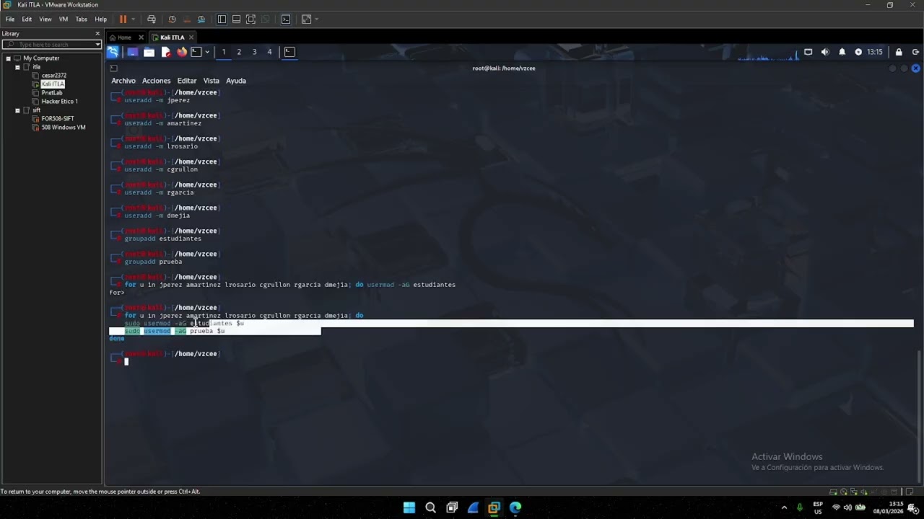This screenshot has height=519, width=924.
Task: Collapse the sift folder node
Action: tap(17, 110)
